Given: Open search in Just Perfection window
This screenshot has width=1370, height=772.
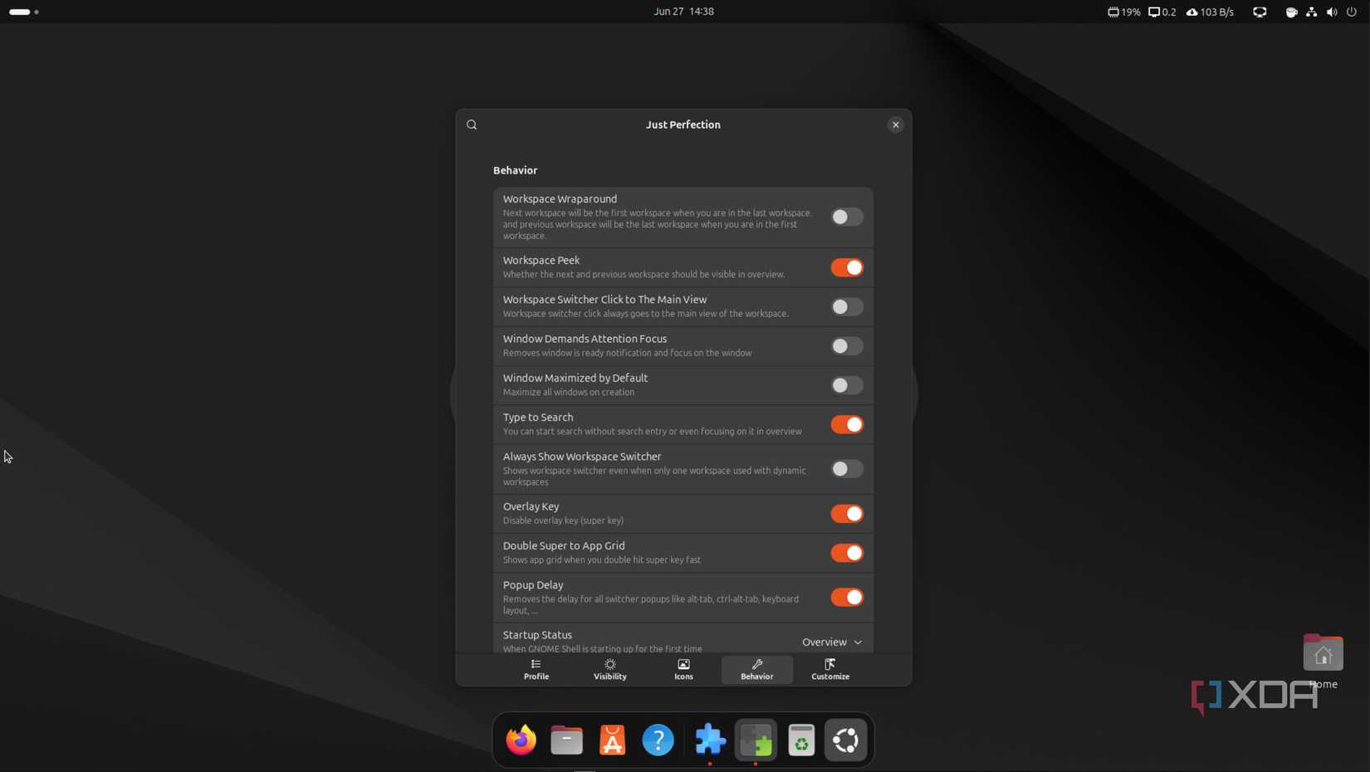Looking at the screenshot, I should 472,125.
